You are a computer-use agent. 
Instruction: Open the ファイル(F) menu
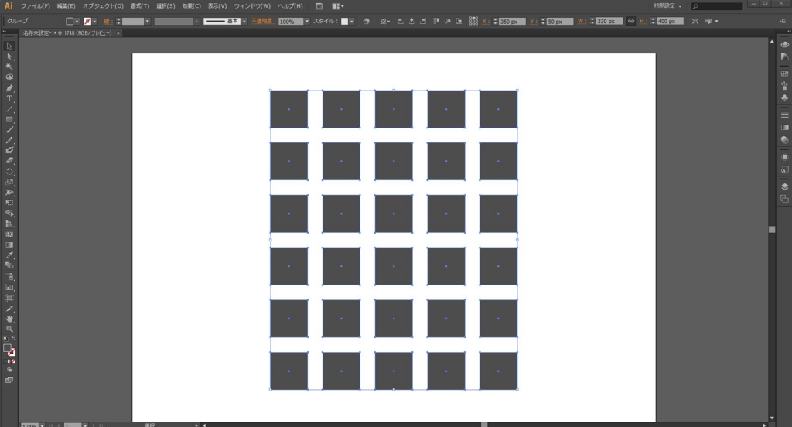pos(36,6)
